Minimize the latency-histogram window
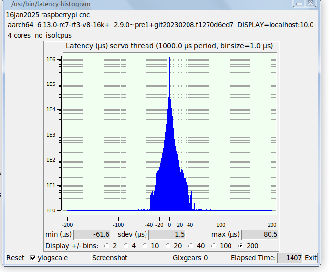334x272 pixels. (299, 3)
